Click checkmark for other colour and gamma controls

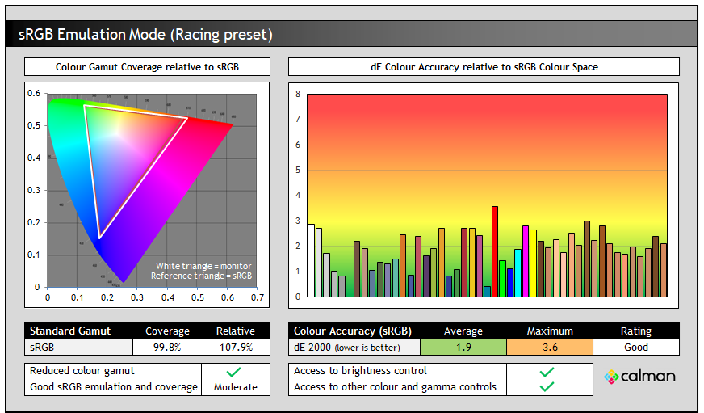pos(547,386)
